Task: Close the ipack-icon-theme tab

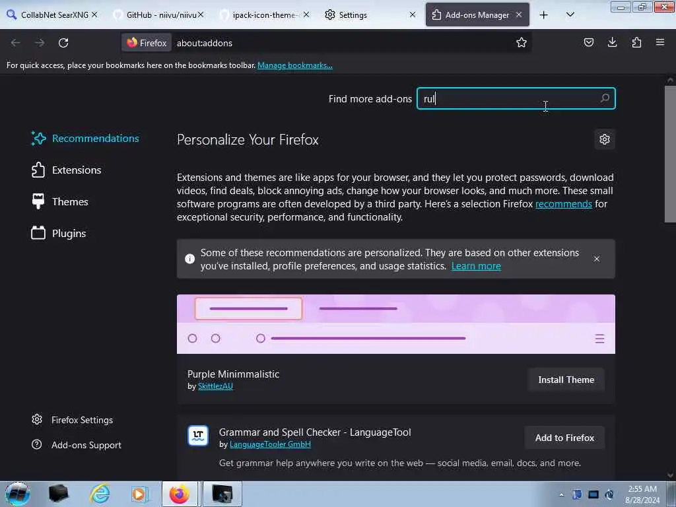Action: (x=306, y=15)
